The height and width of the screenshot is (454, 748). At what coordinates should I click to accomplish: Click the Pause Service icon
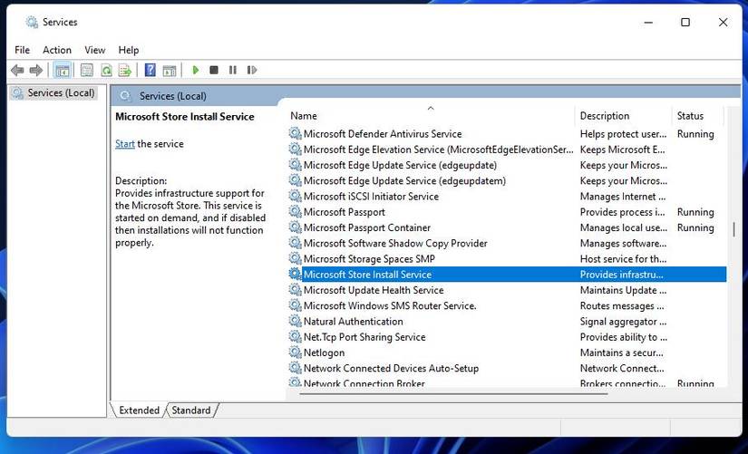[233, 70]
